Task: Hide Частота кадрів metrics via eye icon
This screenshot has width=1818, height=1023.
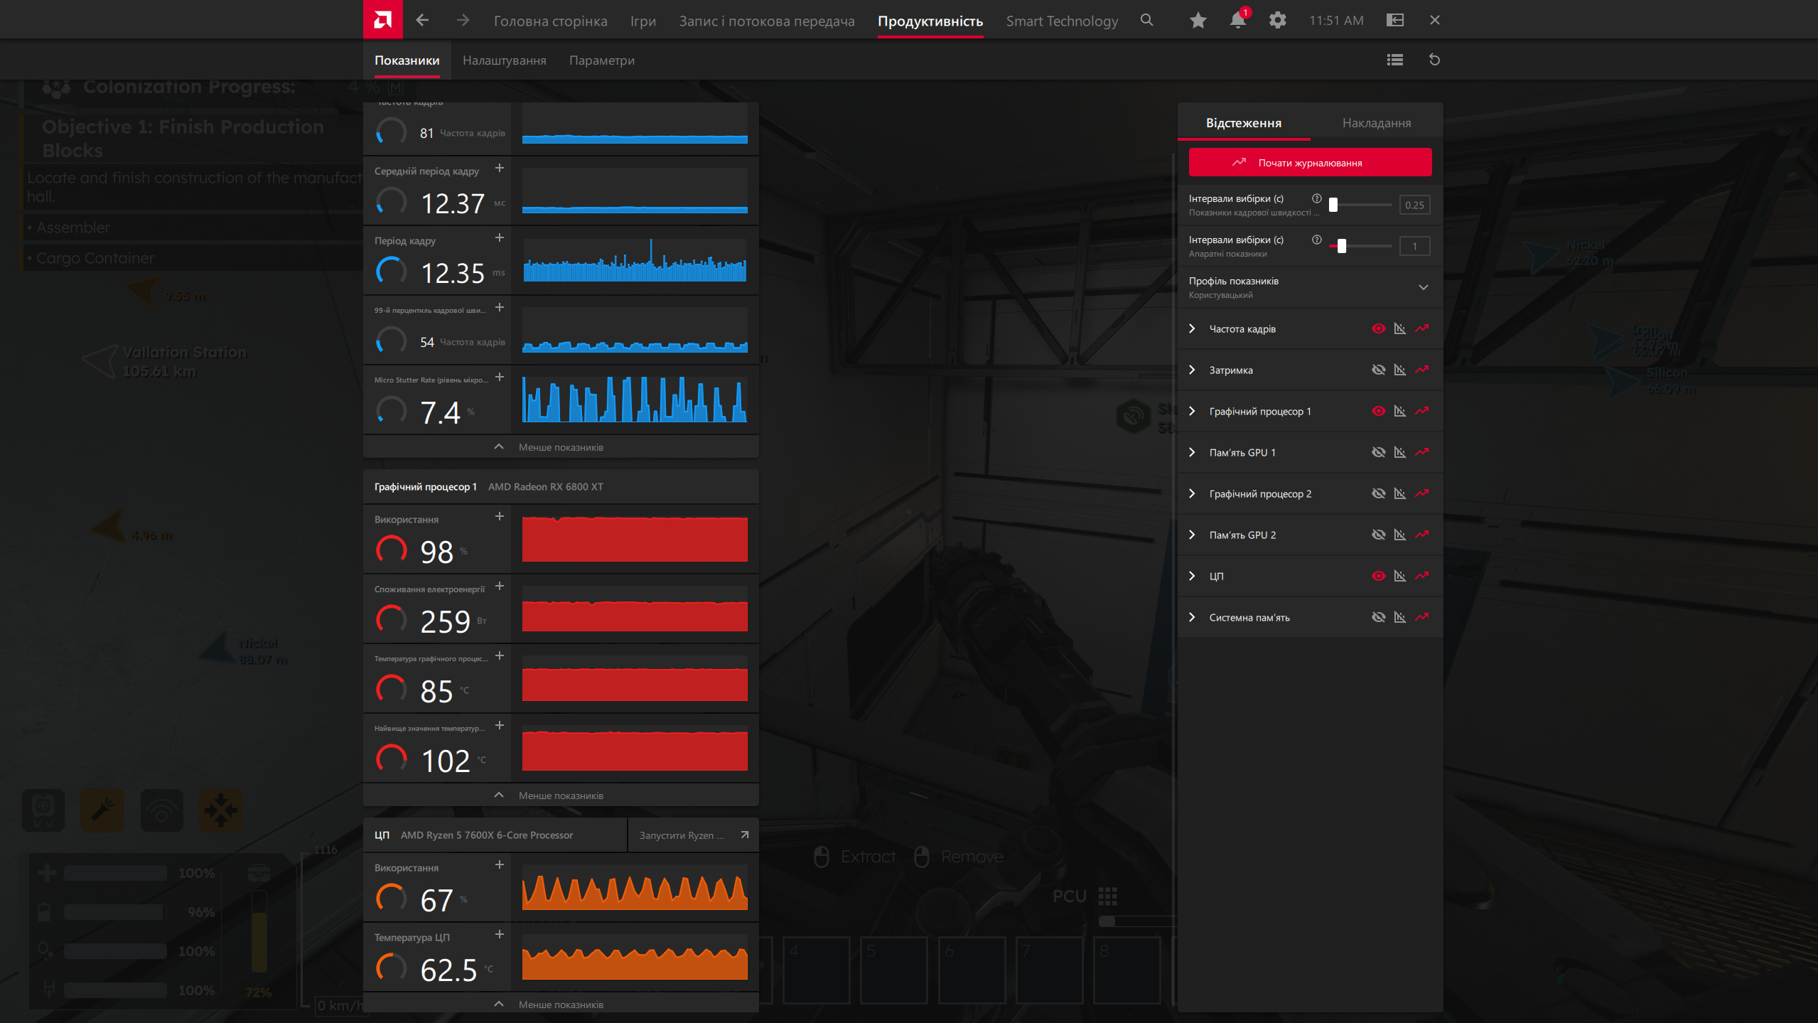Action: (1378, 328)
